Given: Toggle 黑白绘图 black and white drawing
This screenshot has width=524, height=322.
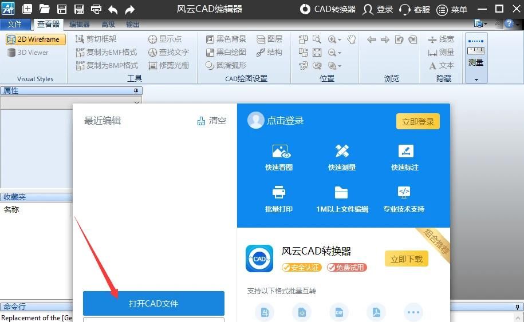Looking at the screenshot, I should pyautogui.click(x=226, y=53).
